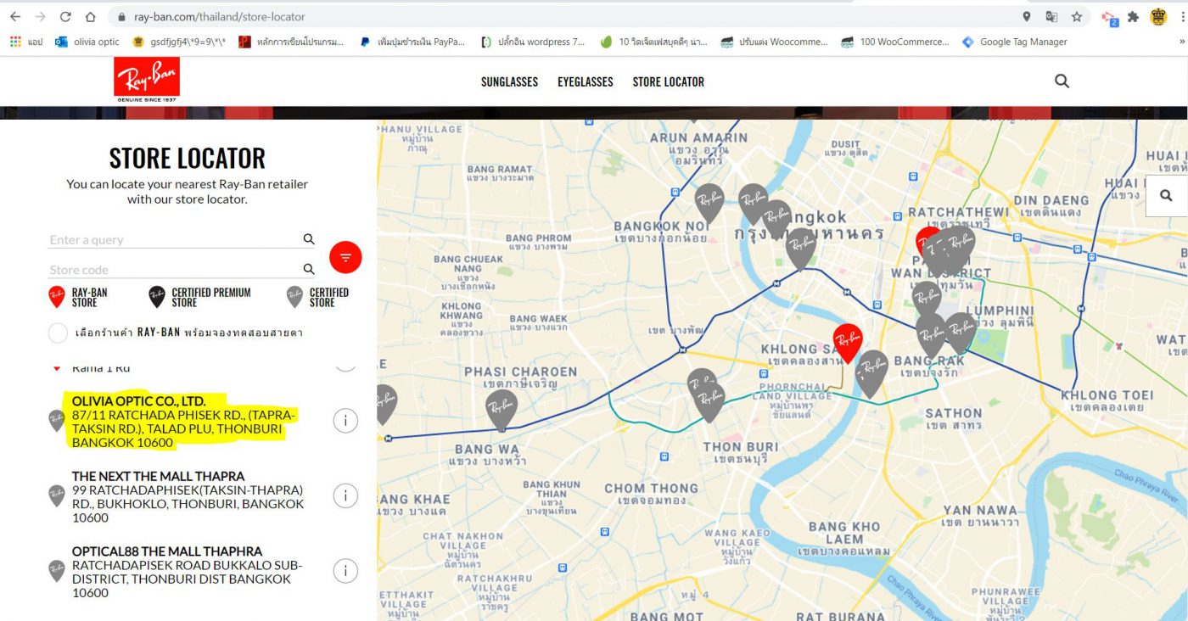Select The Next The Mall Thapra store

pos(158,476)
